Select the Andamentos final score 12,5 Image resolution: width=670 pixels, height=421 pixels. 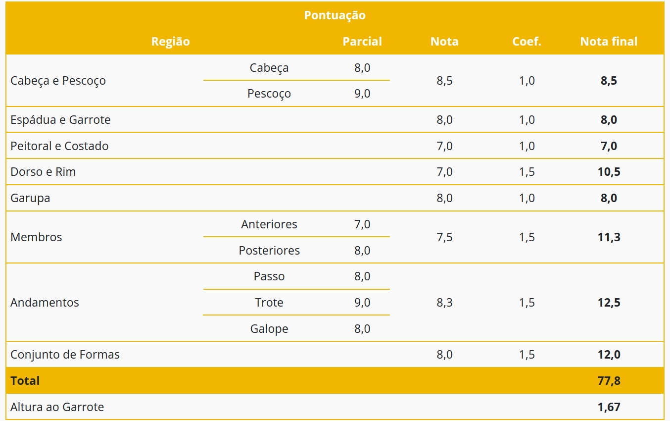point(609,303)
